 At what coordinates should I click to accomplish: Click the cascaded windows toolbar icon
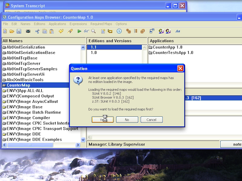tap(152, 31)
